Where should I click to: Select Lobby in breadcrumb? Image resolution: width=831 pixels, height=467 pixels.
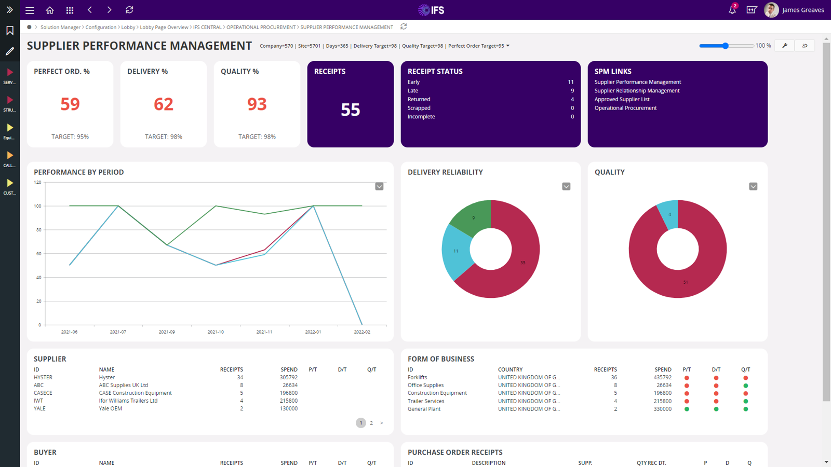click(128, 27)
